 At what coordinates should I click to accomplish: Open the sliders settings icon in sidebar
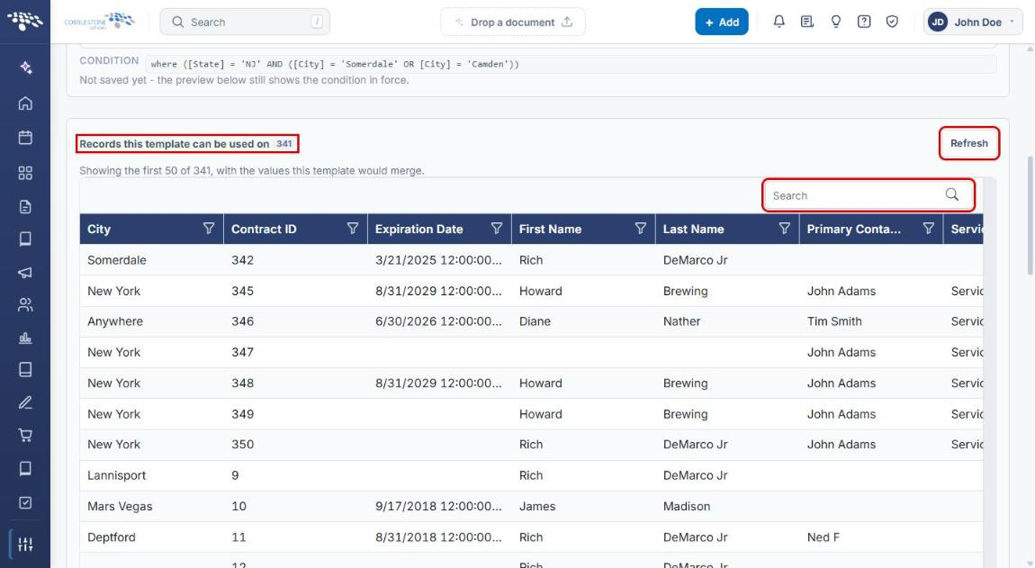point(25,545)
